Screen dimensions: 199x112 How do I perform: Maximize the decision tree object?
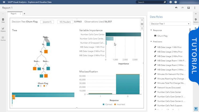click(142, 24)
